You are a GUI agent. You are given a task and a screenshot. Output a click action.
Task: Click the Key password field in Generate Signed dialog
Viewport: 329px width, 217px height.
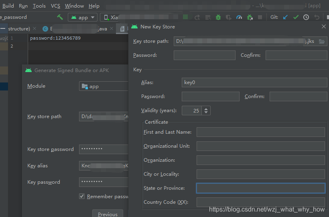tap(104, 182)
